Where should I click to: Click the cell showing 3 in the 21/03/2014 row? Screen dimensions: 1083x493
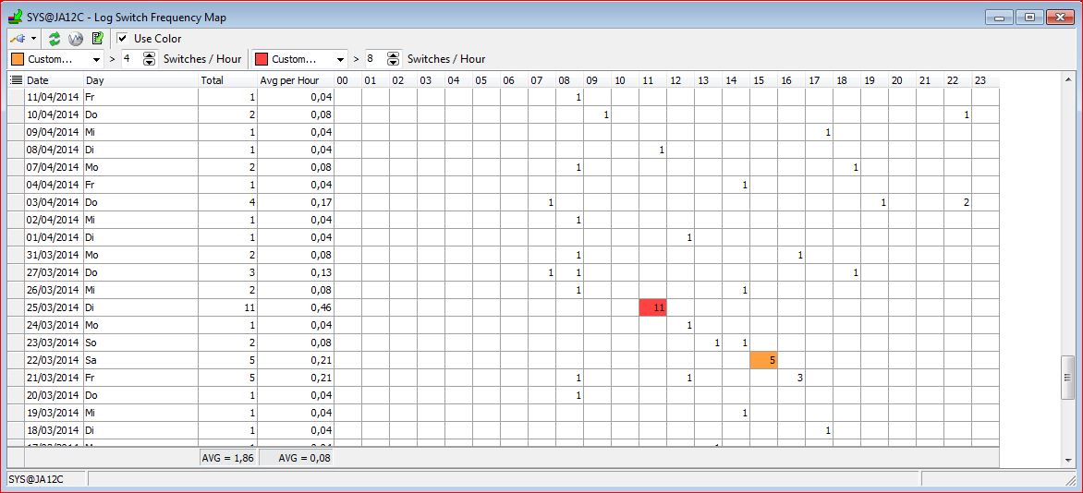click(791, 378)
